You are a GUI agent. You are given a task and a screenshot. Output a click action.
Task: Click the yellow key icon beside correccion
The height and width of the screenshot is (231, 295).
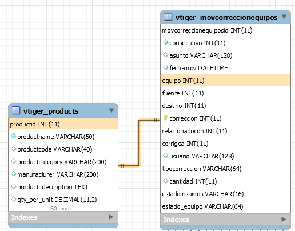165,118
